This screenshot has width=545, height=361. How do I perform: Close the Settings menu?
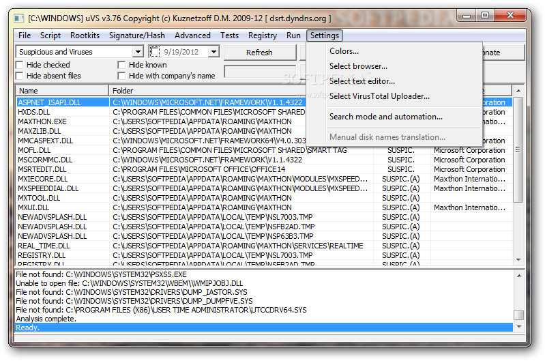[x=325, y=35]
